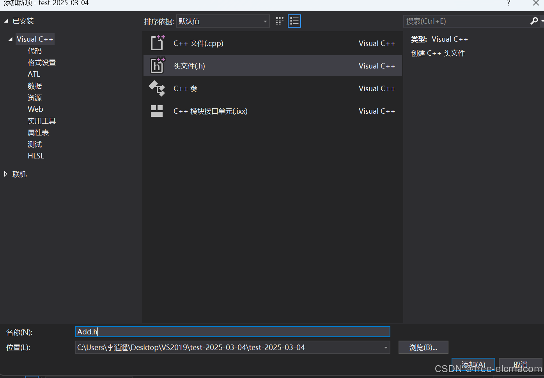The width and height of the screenshot is (544, 378).
Task: Select the 代码 category
Action: pos(34,51)
